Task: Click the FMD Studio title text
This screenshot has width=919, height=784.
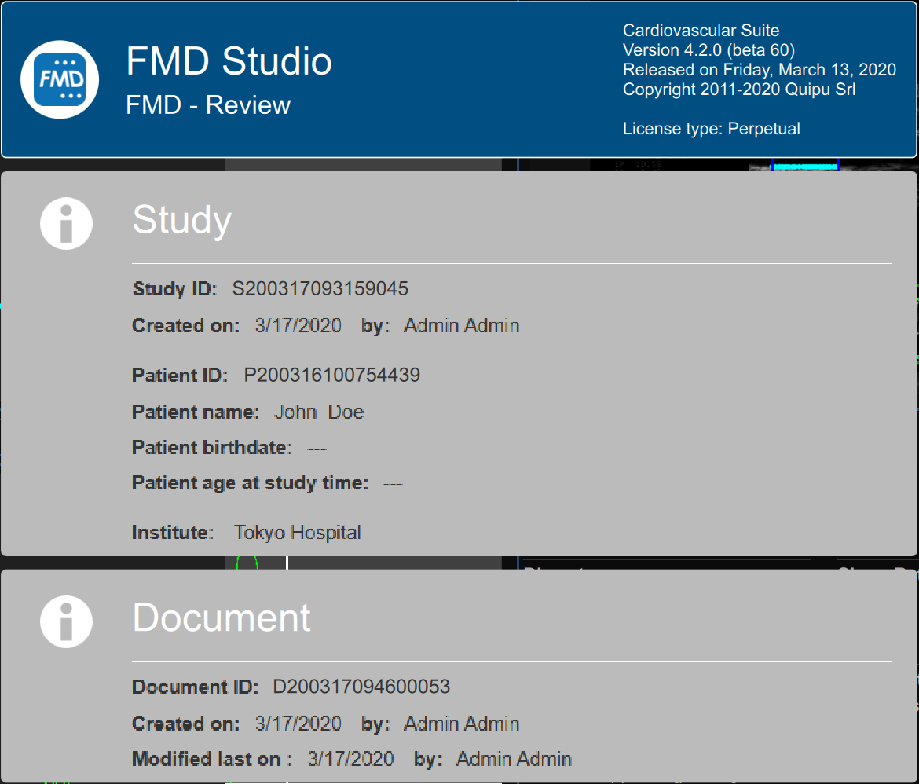Action: click(229, 61)
